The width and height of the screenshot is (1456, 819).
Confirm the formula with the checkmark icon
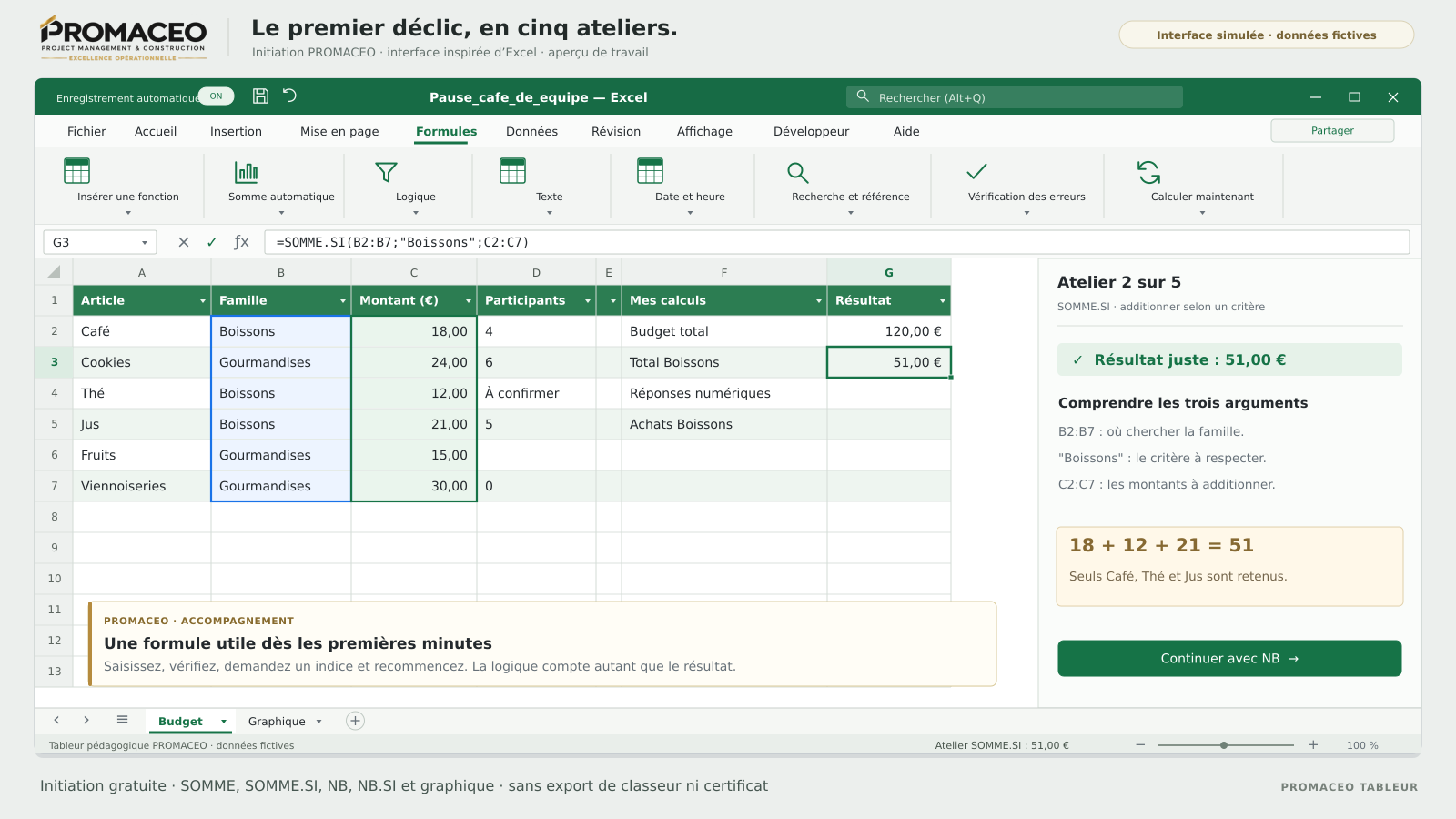212,242
